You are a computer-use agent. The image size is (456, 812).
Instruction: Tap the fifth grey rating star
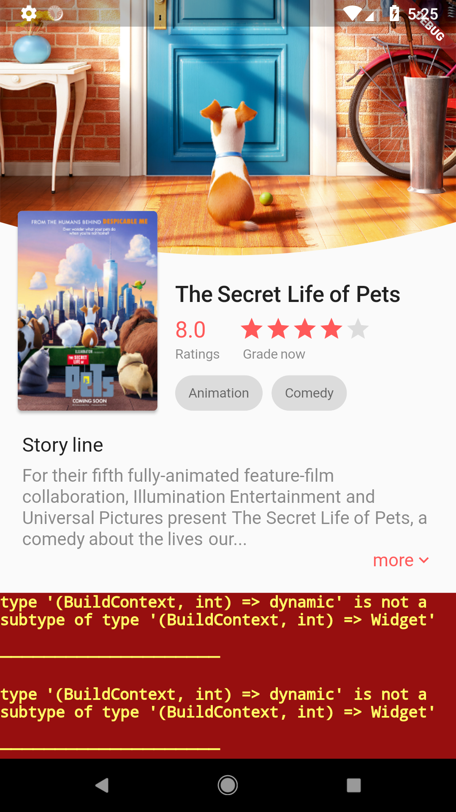tap(358, 329)
